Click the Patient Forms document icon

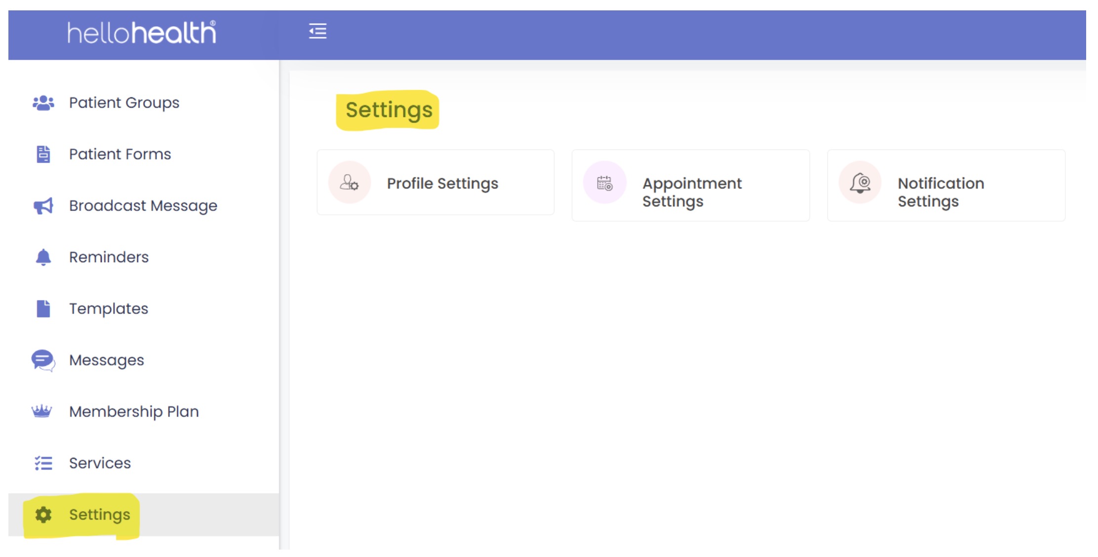click(x=43, y=154)
